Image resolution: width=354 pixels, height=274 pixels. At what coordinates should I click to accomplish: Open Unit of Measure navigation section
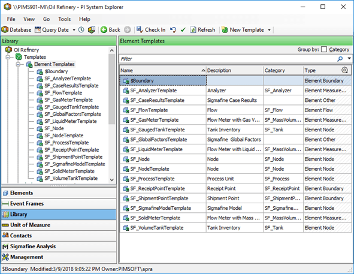point(59,225)
